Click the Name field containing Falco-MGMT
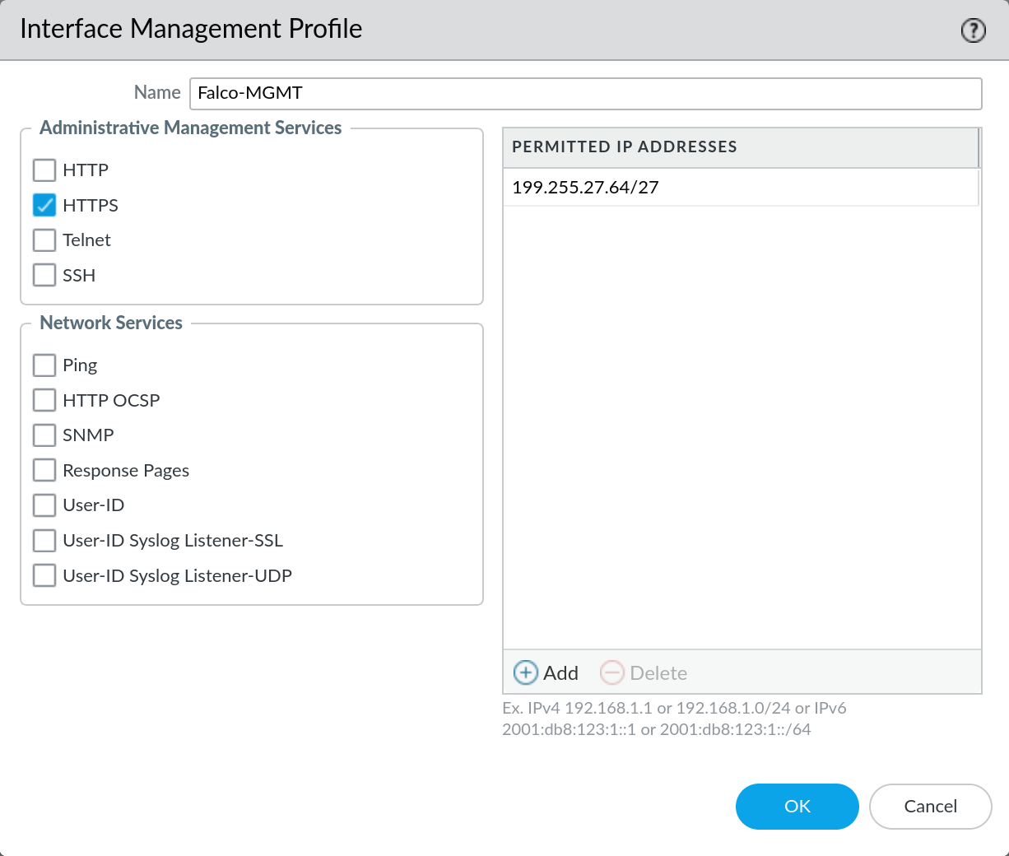 pyautogui.click(x=584, y=93)
